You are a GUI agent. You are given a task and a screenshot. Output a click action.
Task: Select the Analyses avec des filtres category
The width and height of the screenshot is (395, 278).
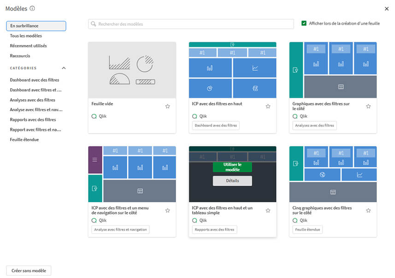pyautogui.click(x=31, y=100)
